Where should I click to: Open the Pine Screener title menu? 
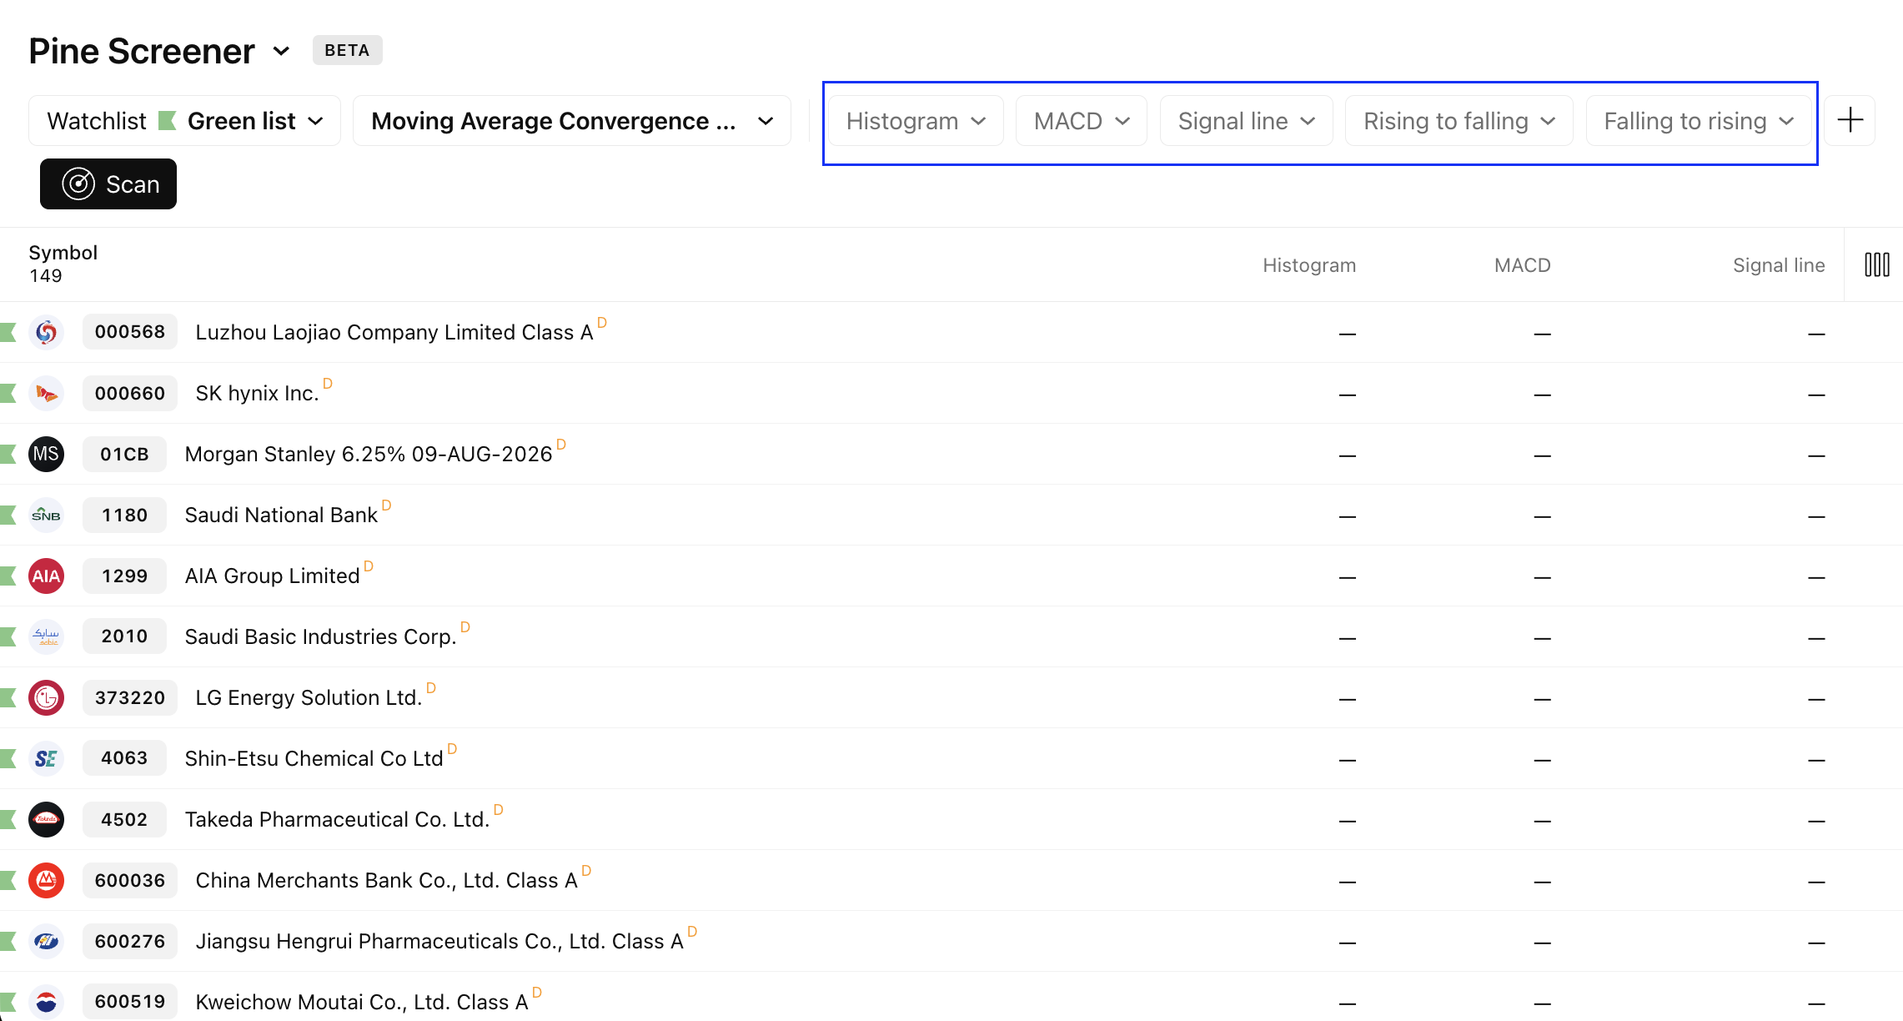click(281, 52)
